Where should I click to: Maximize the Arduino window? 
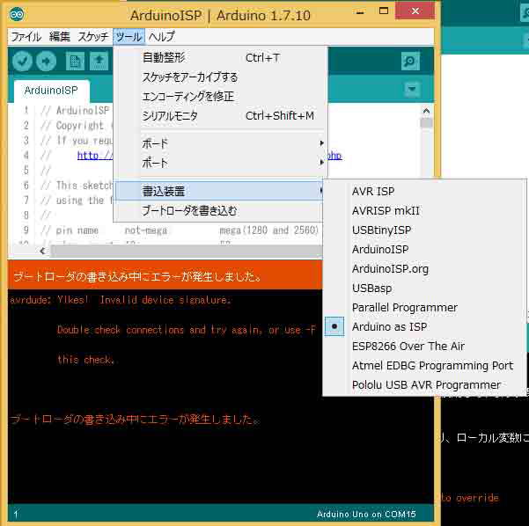tap(384, 11)
